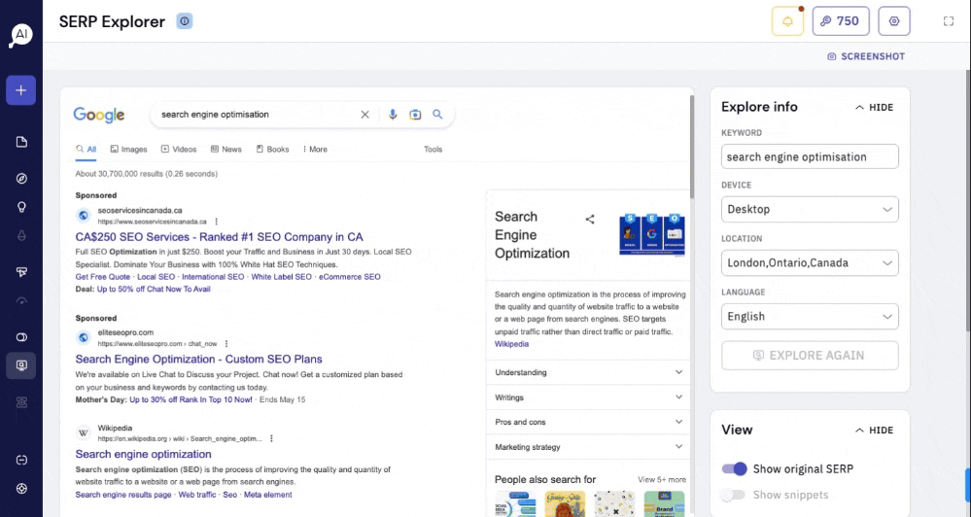Click the info icon beside SERP Explorer title
This screenshot has height=517, width=971.
185,21
